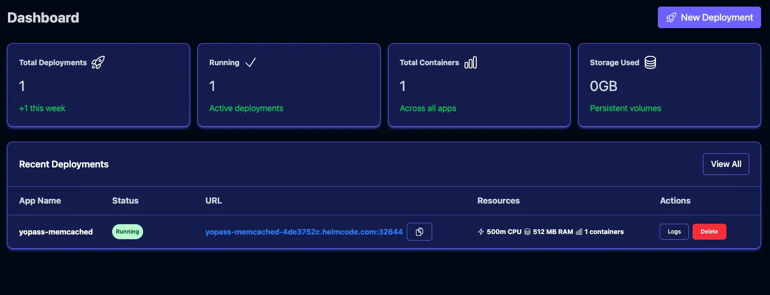
Task: Click the checkmark icon beside Running
Action: click(251, 62)
